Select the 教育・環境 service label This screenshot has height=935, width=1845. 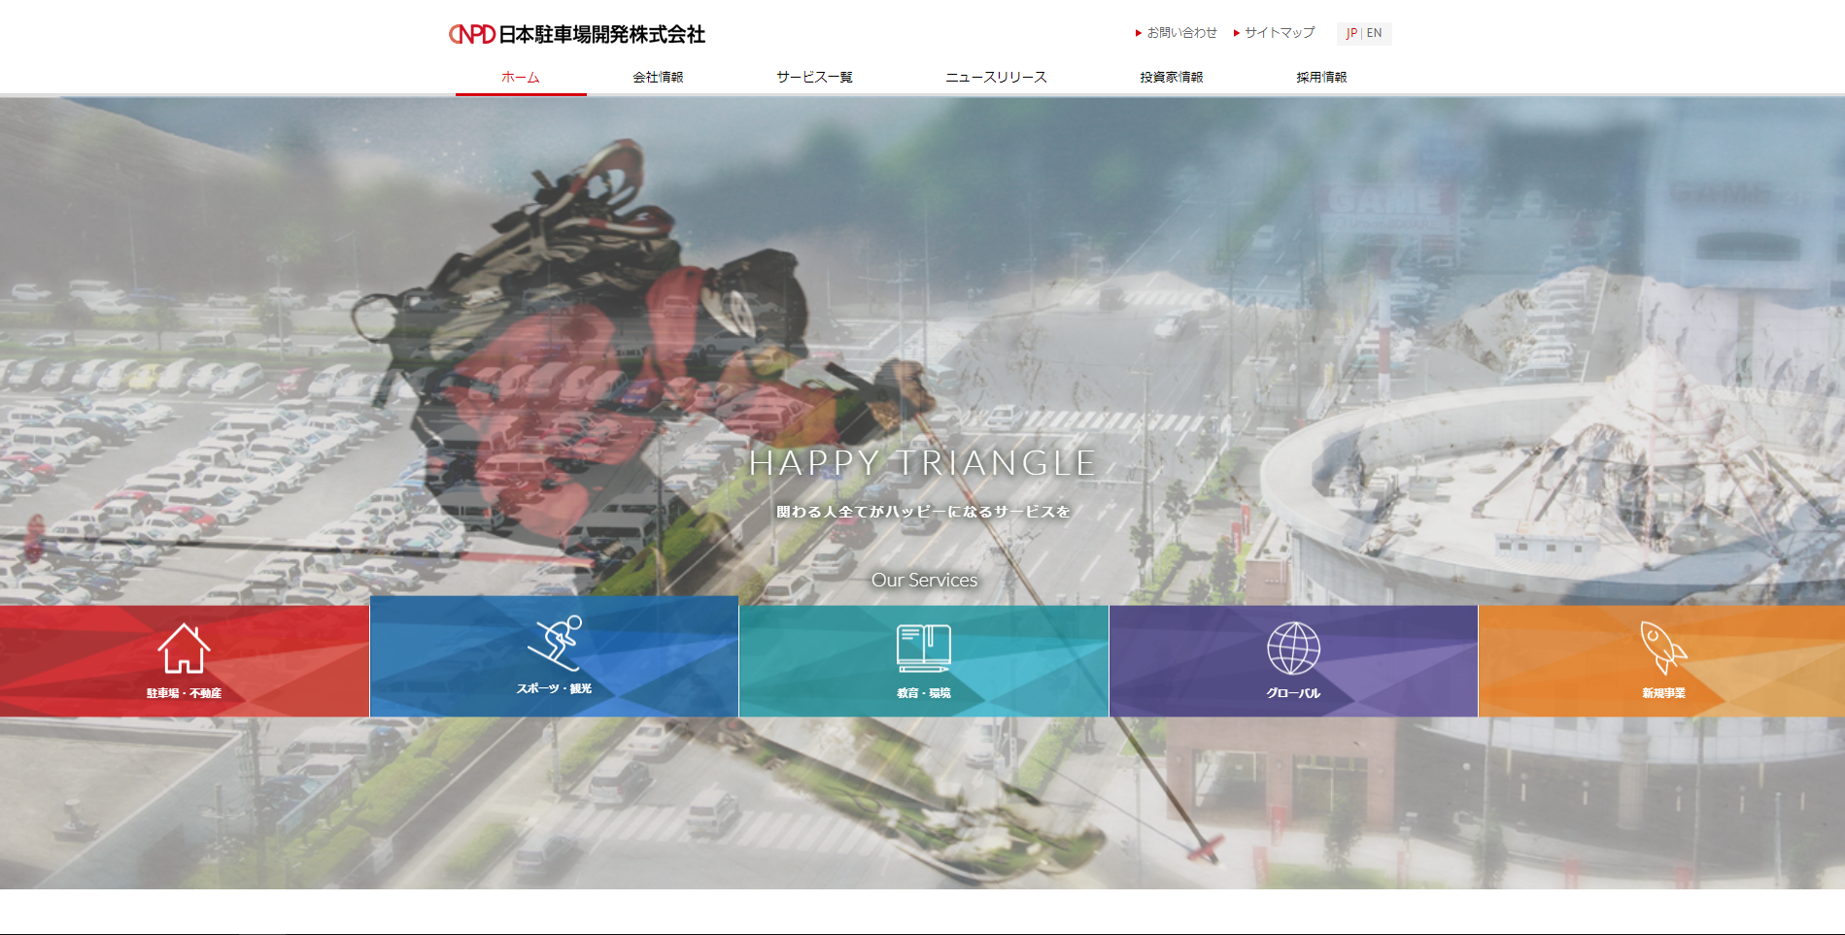(923, 693)
